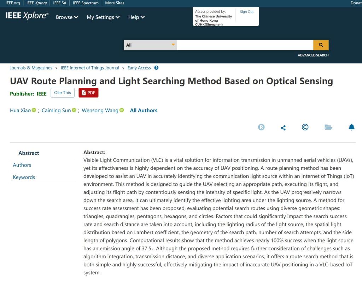
Task: Expand the Help menu
Action: coord(136,17)
